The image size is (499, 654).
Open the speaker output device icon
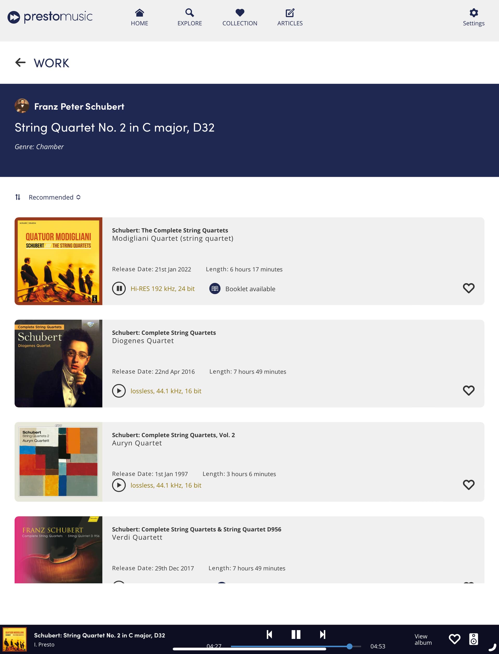474,639
